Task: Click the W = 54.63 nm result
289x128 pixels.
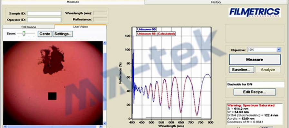Action: point(238,112)
